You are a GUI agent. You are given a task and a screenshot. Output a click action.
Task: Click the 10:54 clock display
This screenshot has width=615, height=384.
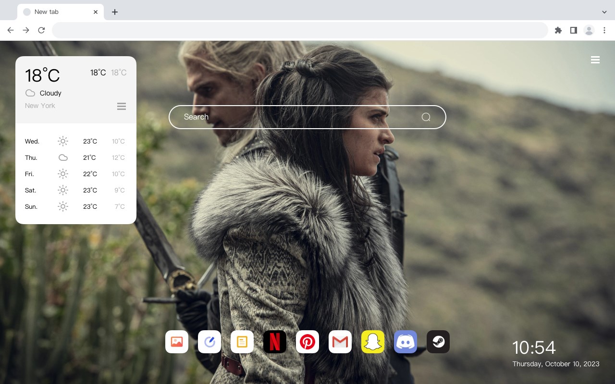[x=534, y=348]
